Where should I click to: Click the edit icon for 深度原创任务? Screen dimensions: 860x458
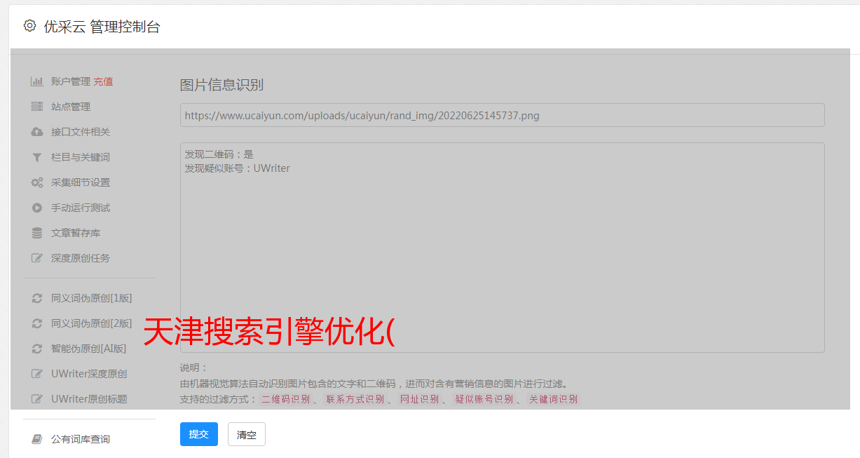pos(37,258)
